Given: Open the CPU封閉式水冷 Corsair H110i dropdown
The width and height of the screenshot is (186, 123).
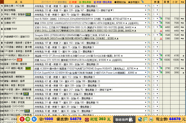Looking at the screenshot, I should coord(90,56).
